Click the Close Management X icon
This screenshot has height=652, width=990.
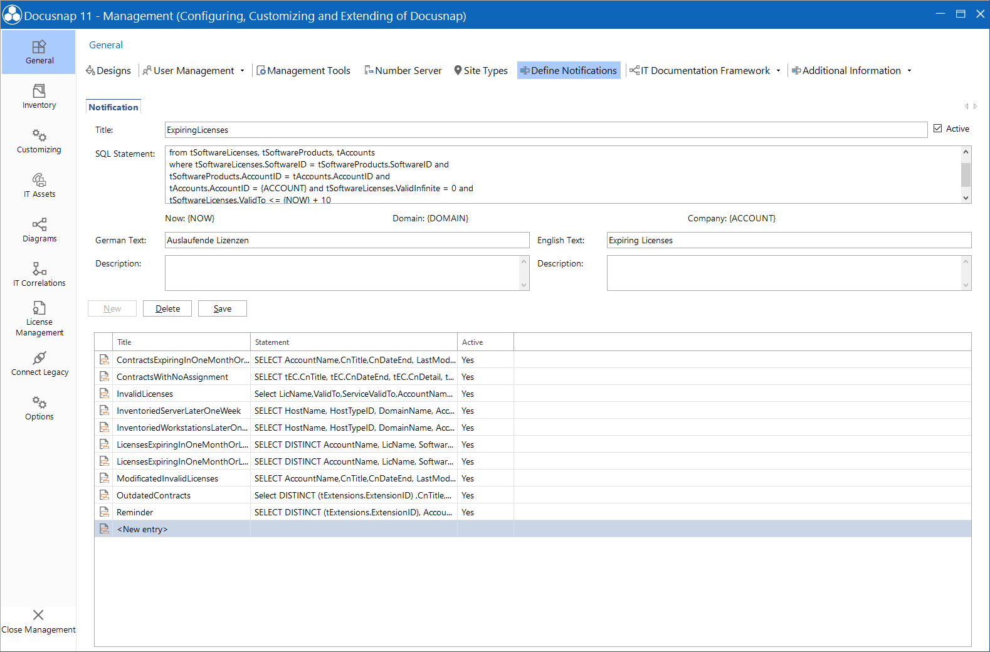[x=38, y=615]
